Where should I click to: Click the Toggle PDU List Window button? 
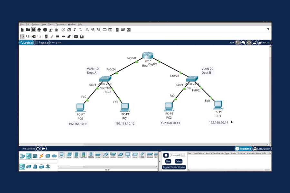tap(174, 167)
